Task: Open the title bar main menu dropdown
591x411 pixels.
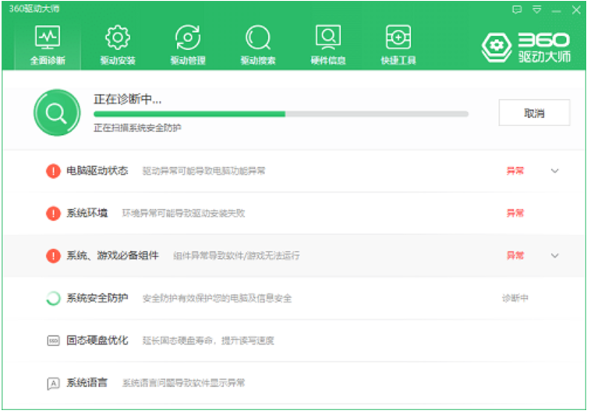Action: pyautogui.click(x=536, y=10)
